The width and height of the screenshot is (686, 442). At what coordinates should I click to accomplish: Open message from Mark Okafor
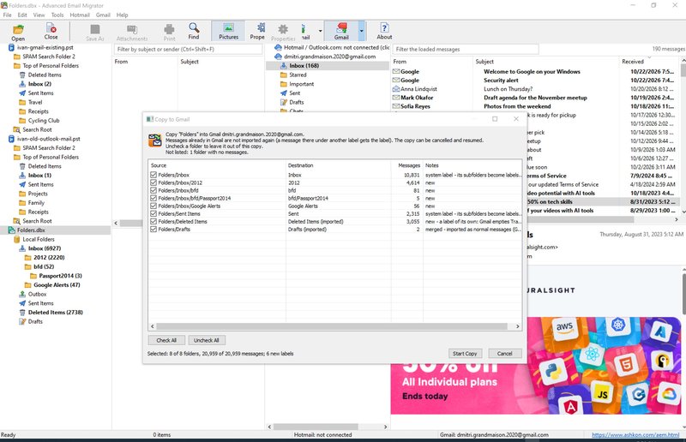417,98
